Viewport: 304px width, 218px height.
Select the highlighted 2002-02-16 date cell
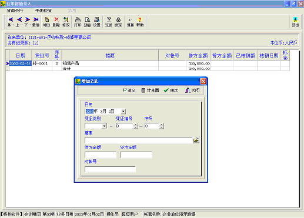(21, 63)
